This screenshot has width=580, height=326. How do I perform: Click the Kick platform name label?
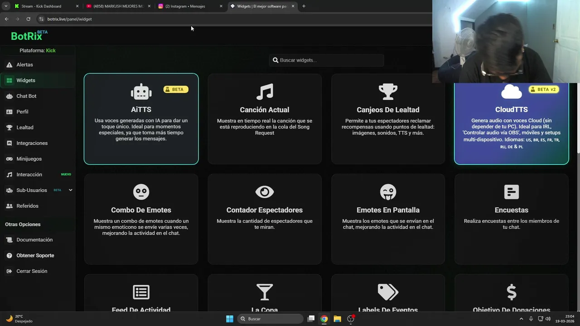click(51, 51)
